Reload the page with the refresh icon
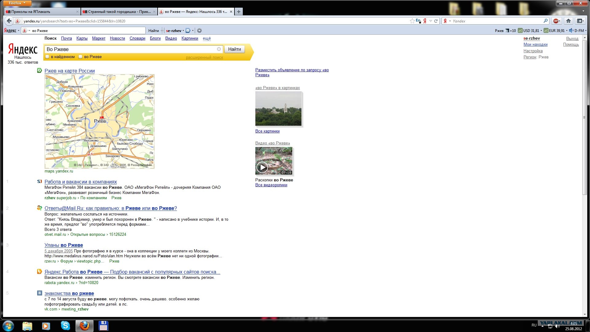The width and height of the screenshot is (590, 332). 436,21
